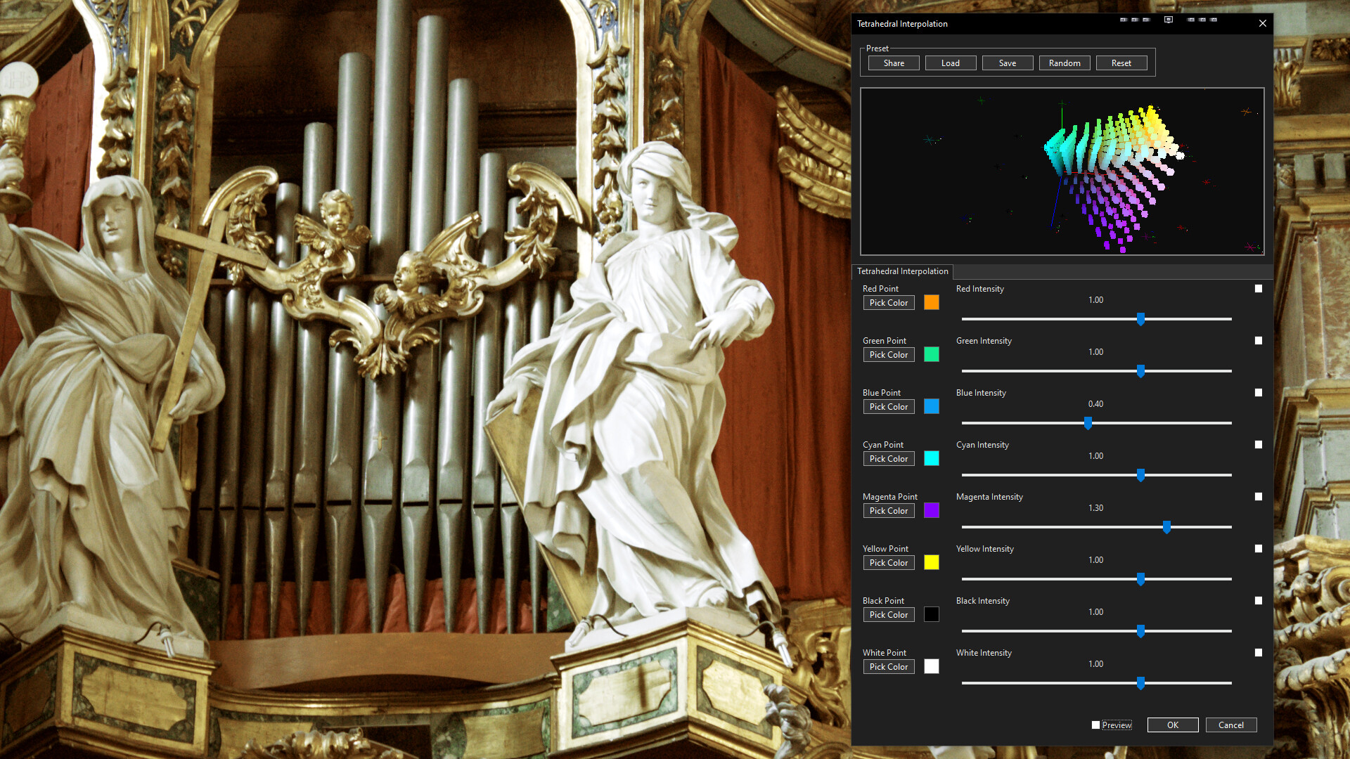Click Pick Color under Yellow Point

(x=889, y=563)
